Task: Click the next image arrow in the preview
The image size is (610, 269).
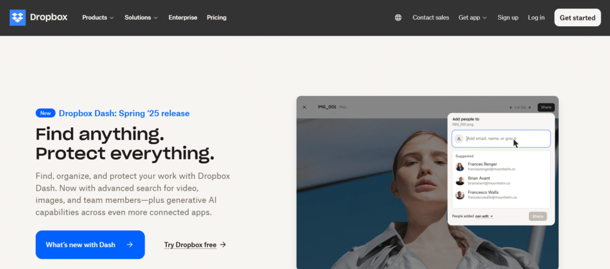Action: tap(529, 107)
